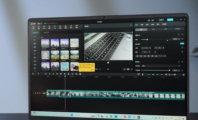Click the align-left icon in properties panel
Image resolution: width=198 pixels, height=120 pixels.
tap(138, 56)
